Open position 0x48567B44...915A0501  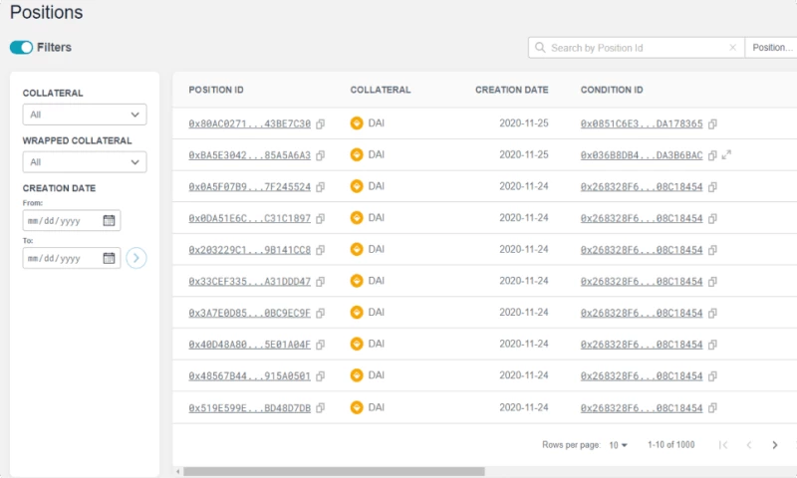pyautogui.click(x=250, y=375)
